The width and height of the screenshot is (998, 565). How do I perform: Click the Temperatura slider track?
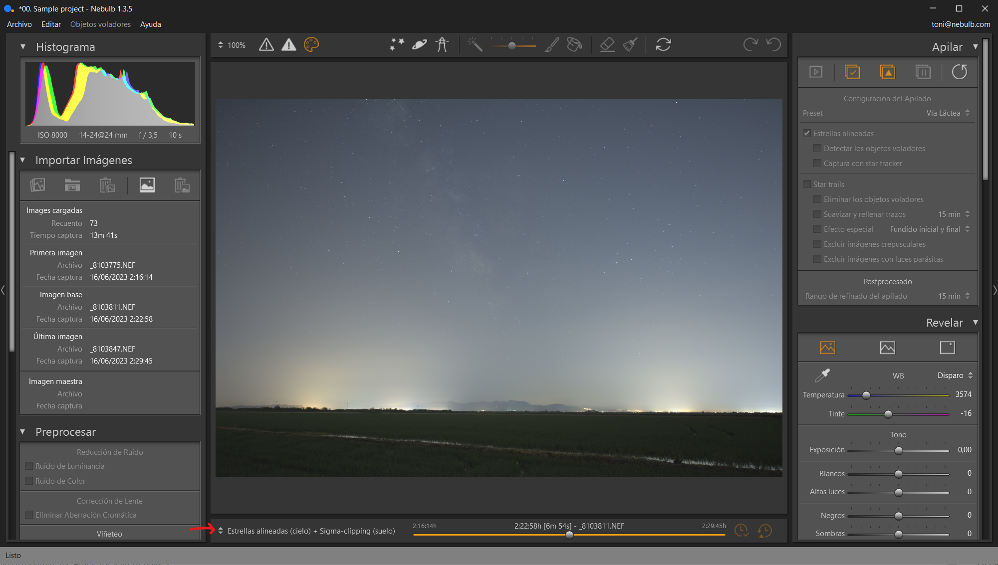tap(898, 395)
